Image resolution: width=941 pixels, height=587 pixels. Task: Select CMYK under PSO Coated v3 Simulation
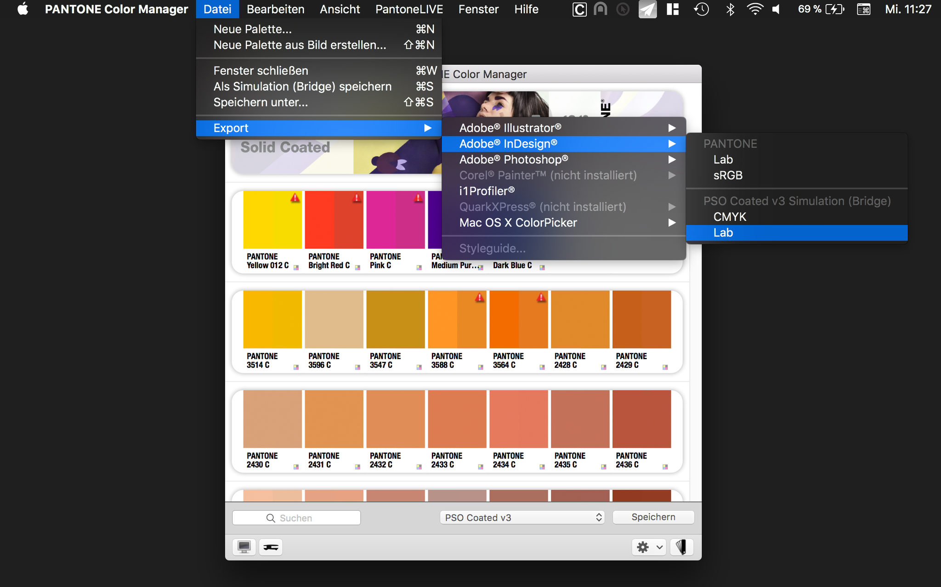[797, 217]
